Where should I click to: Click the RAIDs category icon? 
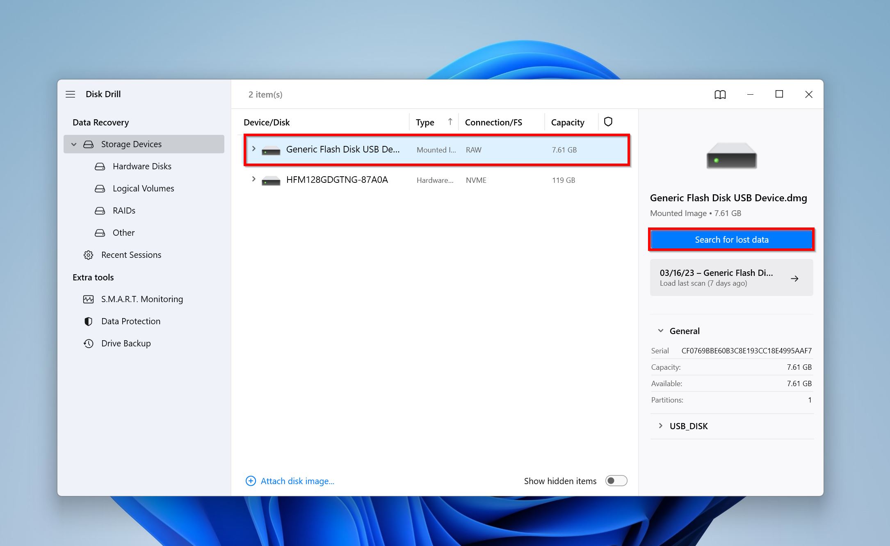click(100, 210)
